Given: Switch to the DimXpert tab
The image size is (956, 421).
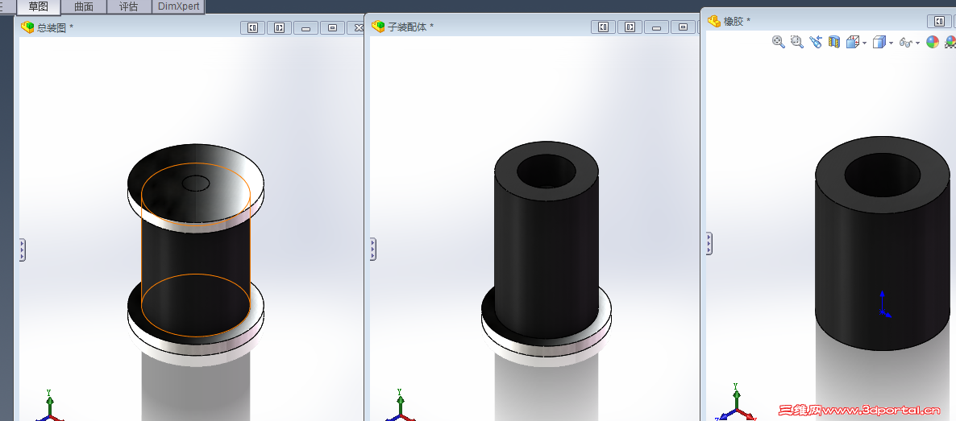Looking at the screenshot, I should pos(178,6).
